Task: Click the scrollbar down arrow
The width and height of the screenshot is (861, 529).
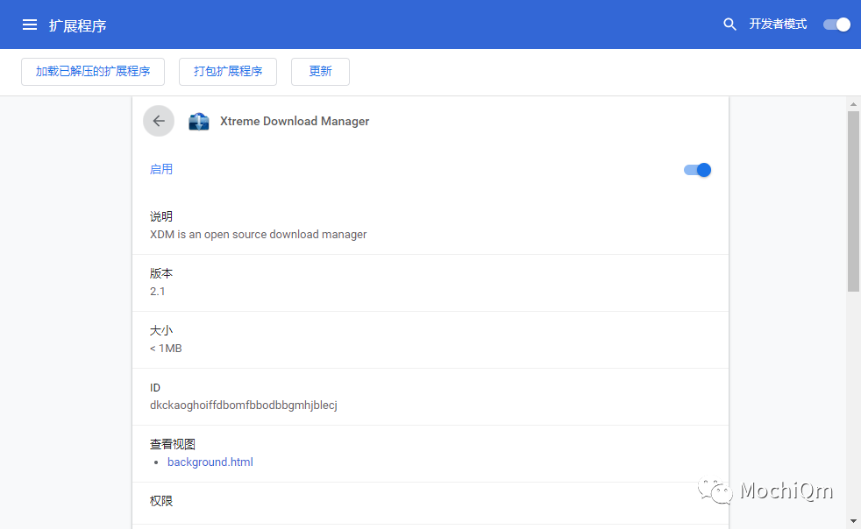Action: tap(853, 521)
